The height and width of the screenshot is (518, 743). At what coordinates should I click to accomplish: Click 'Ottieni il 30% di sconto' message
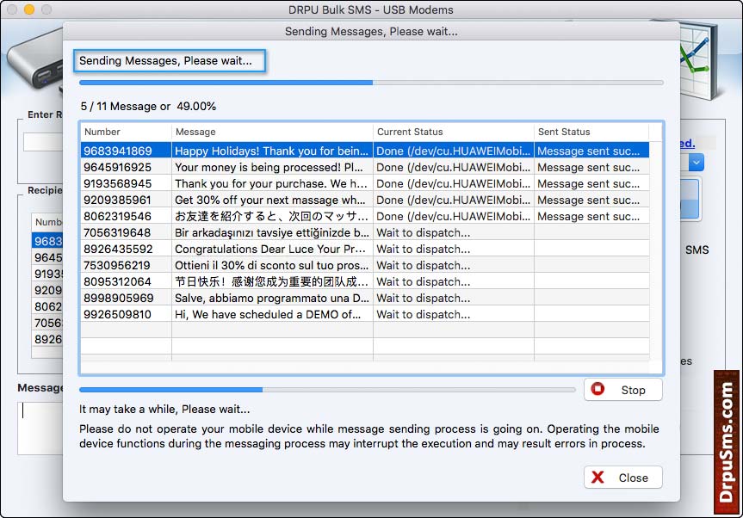(x=271, y=265)
